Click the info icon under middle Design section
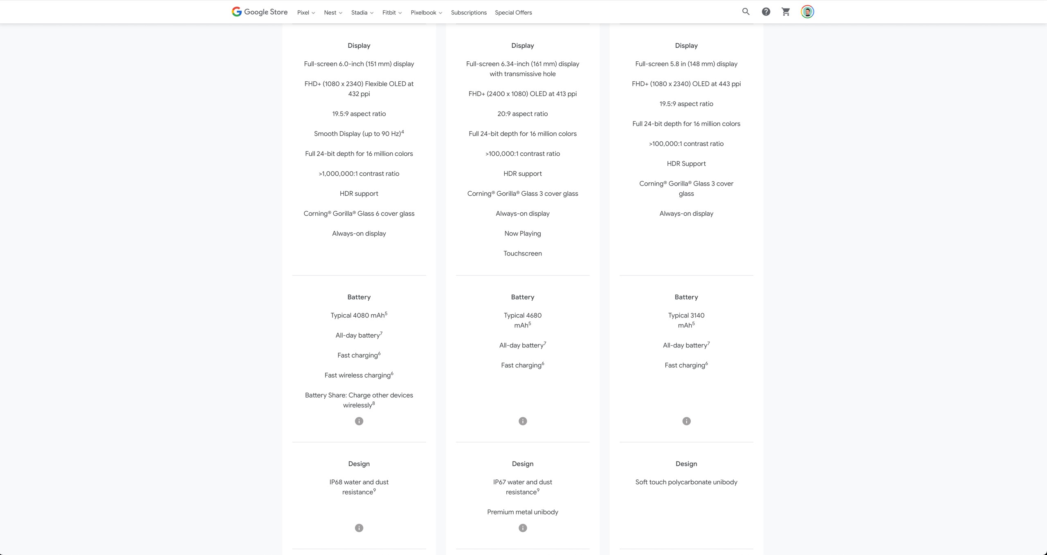The height and width of the screenshot is (555, 1047). pos(523,528)
